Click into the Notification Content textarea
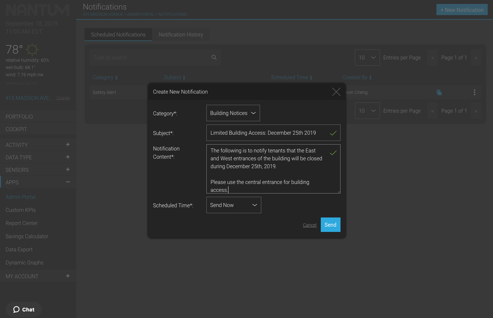The image size is (493, 318). click(x=273, y=169)
